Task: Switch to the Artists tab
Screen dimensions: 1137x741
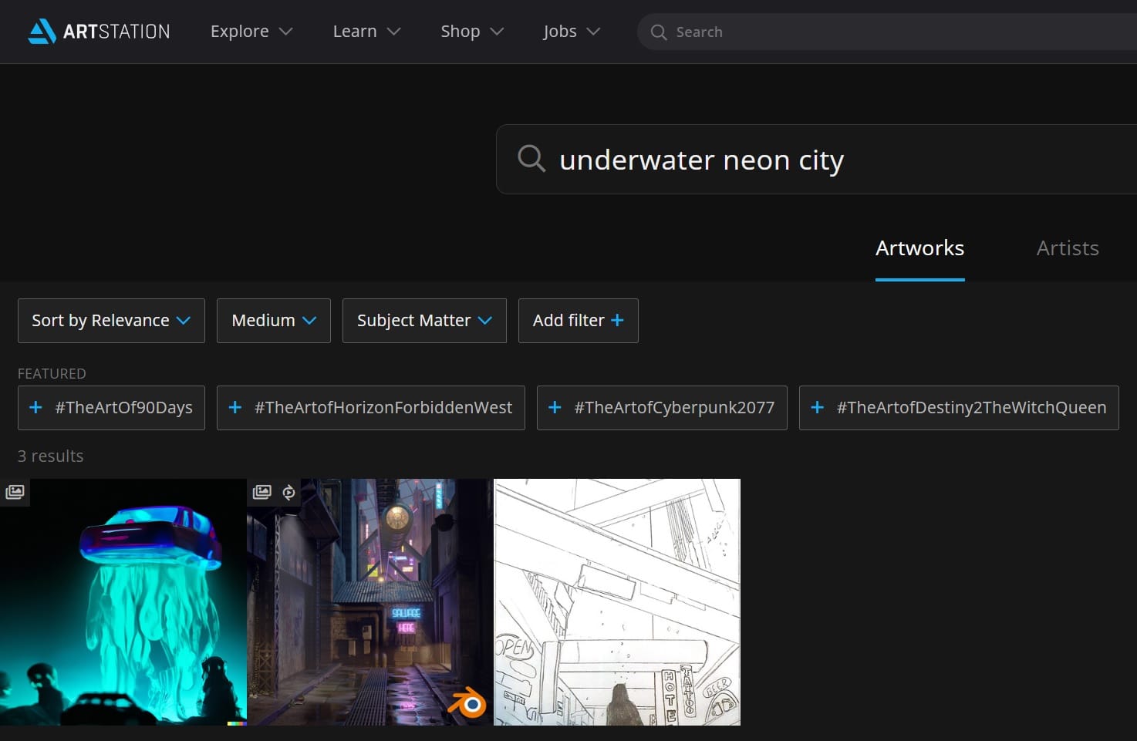Action: pos(1067,248)
